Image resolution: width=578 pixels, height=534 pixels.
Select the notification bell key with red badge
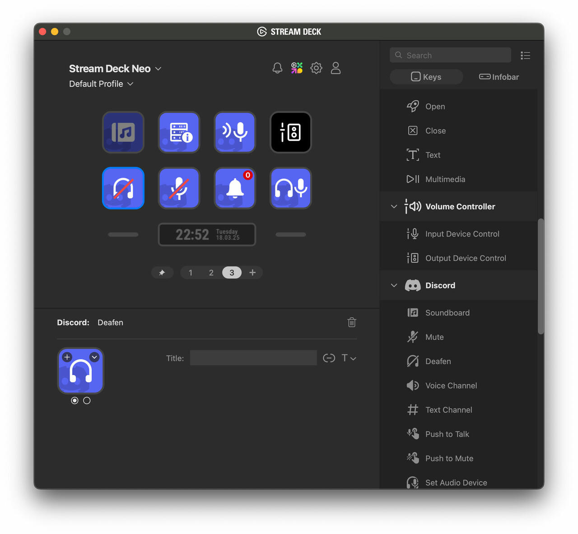(x=235, y=188)
